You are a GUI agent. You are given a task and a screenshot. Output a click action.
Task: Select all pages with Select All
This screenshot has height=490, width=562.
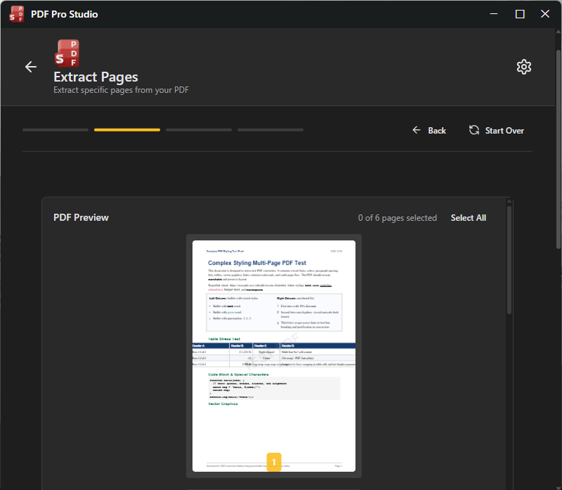point(468,218)
